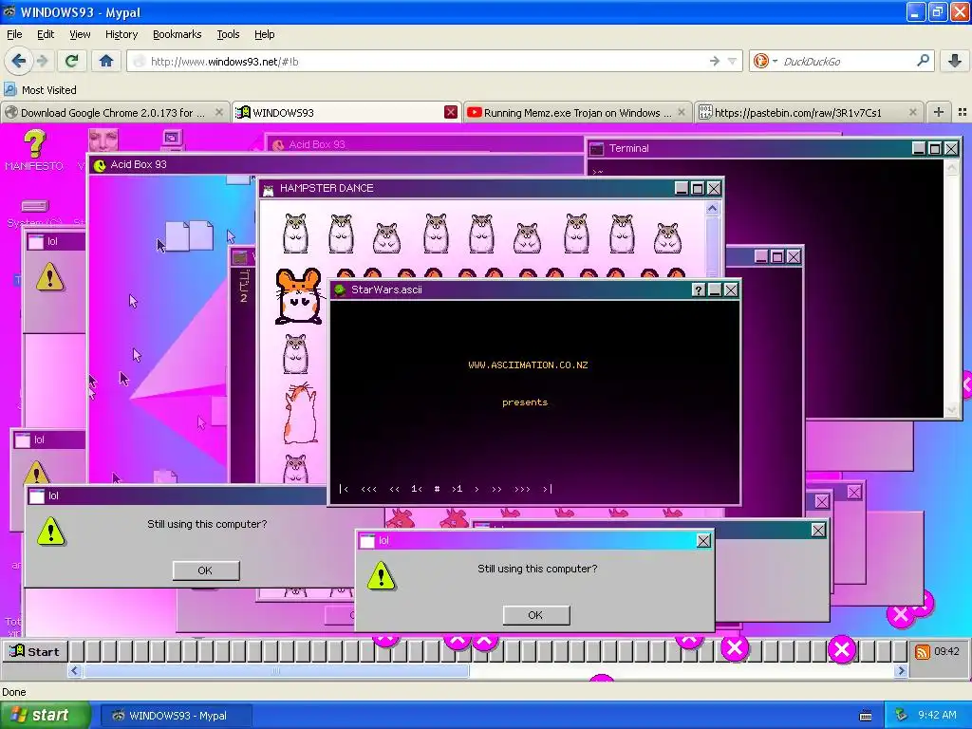Click HAMPSTER DANCE scrollbar up arrow
The width and height of the screenshot is (972, 729).
click(x=712, y=208)
